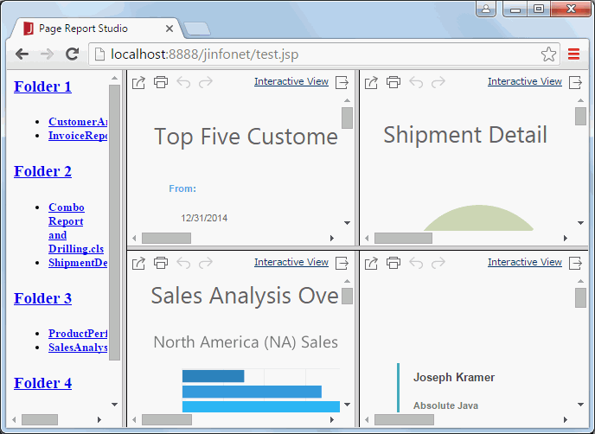The width and height of the screenshot is (595, 434).
Task: Undo in the Joseph Kramer panel
Action: point(416,263)
